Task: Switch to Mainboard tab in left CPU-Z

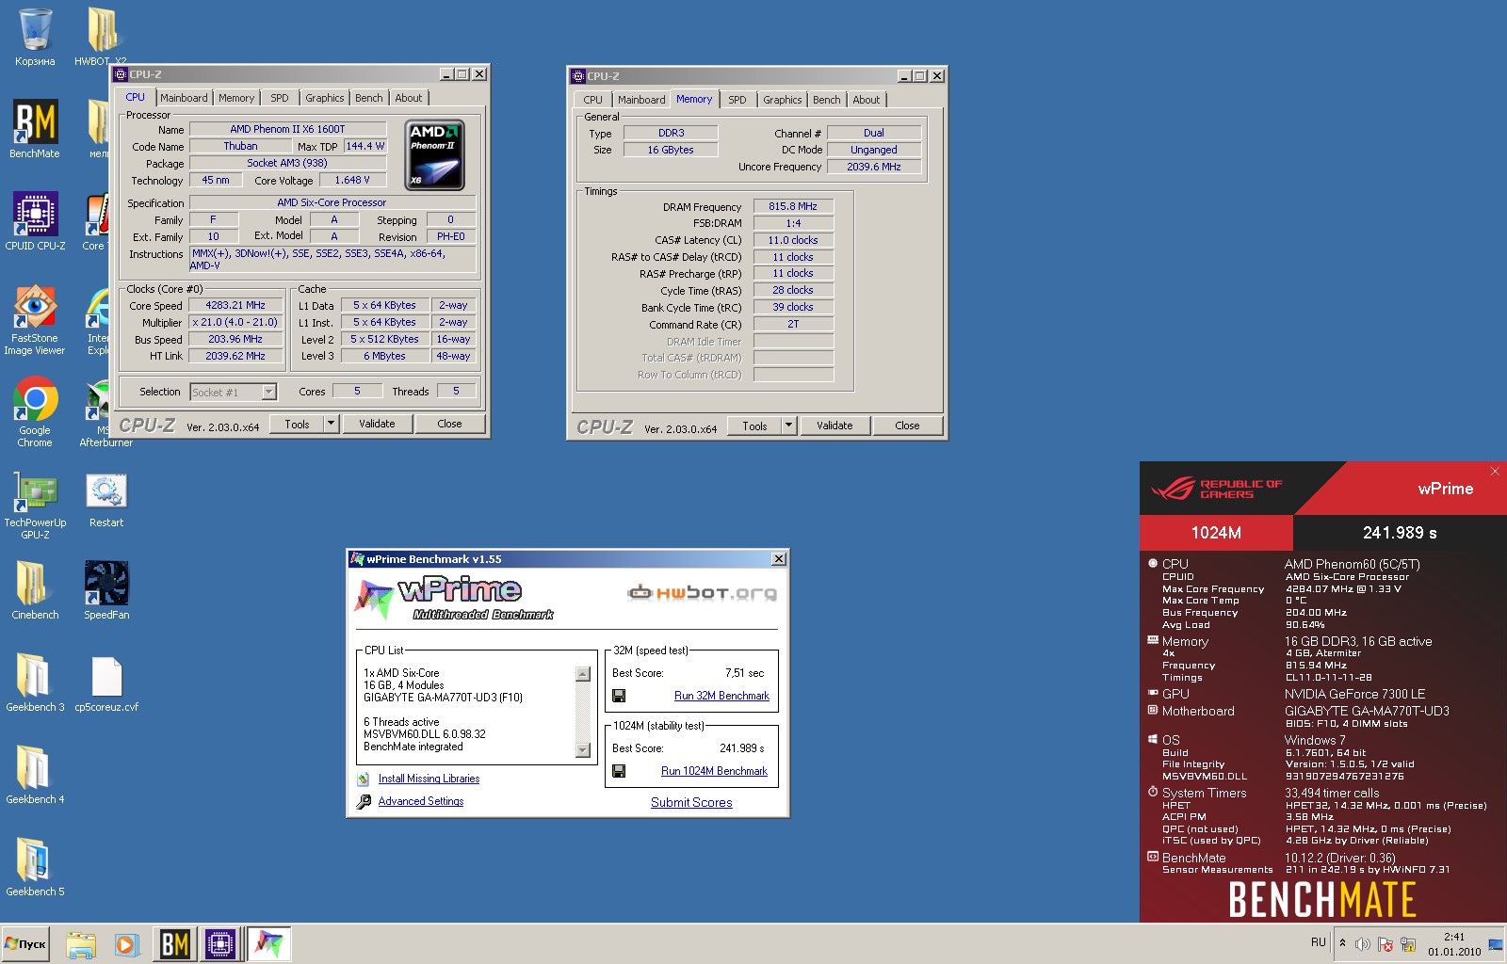Action: click(184, 98)
